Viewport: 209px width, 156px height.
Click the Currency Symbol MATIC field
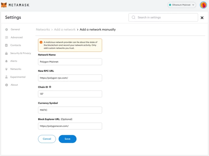[70, 110]
